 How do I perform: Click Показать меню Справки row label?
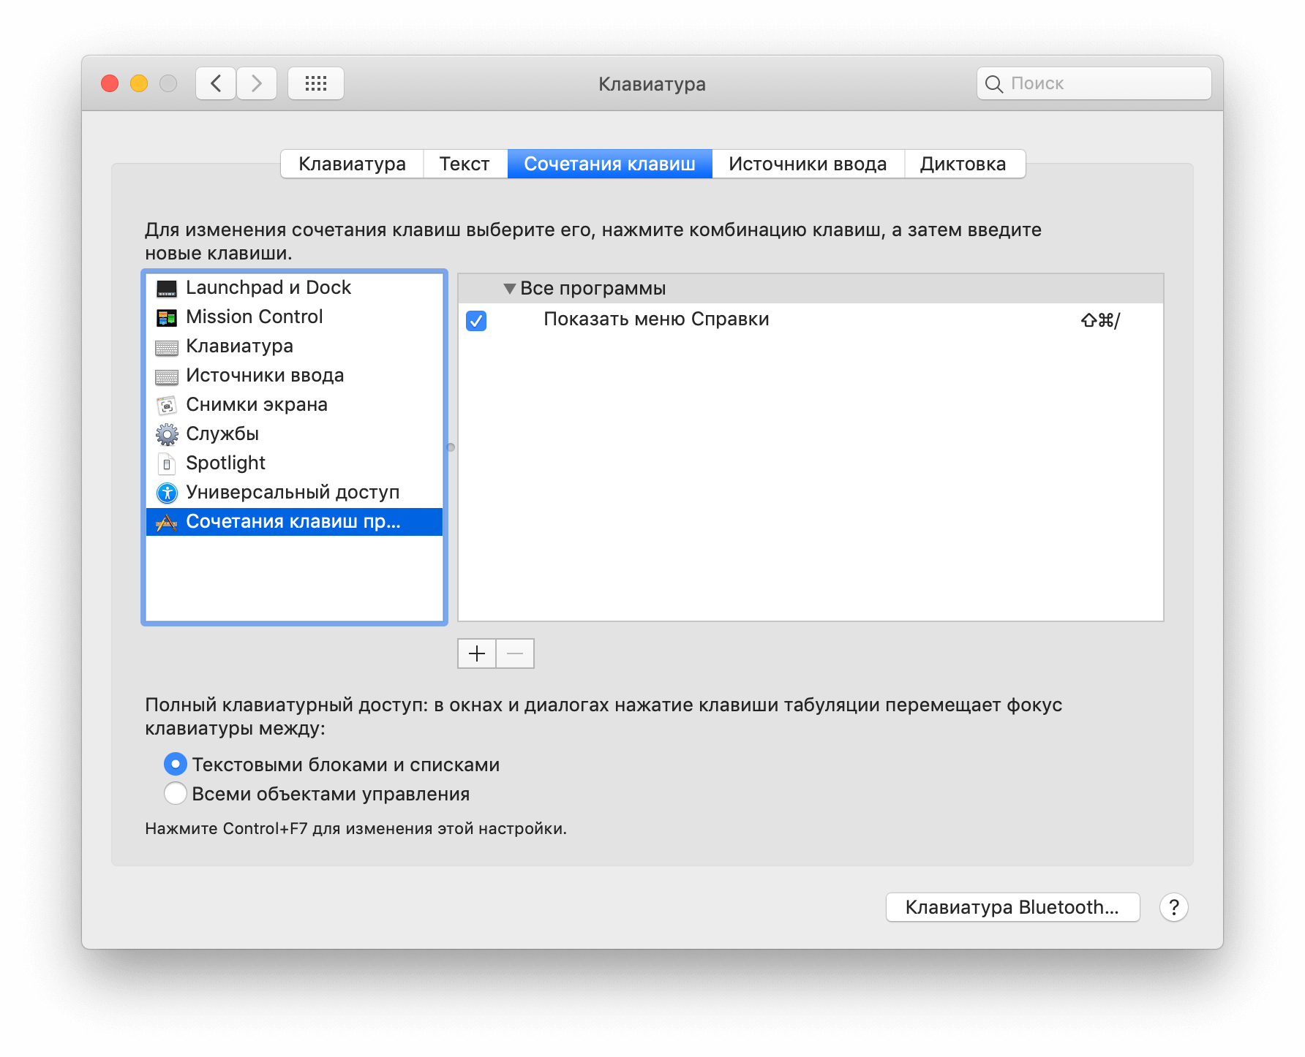click(656, 319)
